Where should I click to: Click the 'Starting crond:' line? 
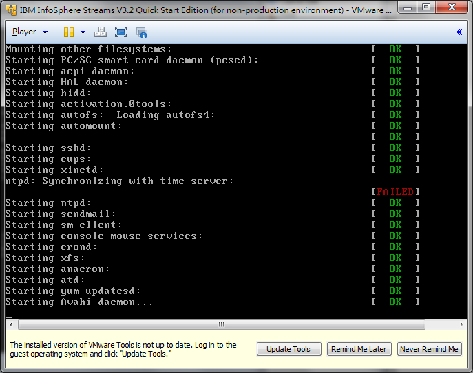[51, 247]
